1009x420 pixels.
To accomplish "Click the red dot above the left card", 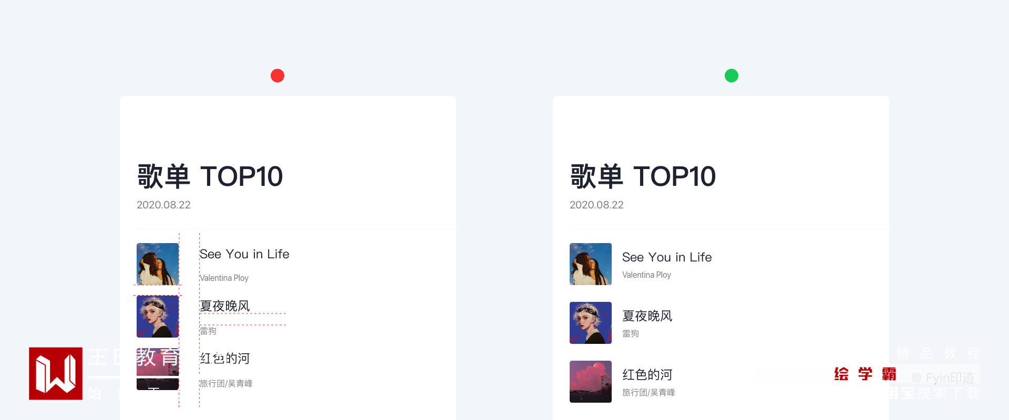I will coord(277,76).
